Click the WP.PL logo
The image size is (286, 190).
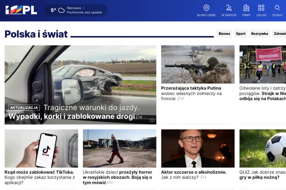tap(21, 10)
